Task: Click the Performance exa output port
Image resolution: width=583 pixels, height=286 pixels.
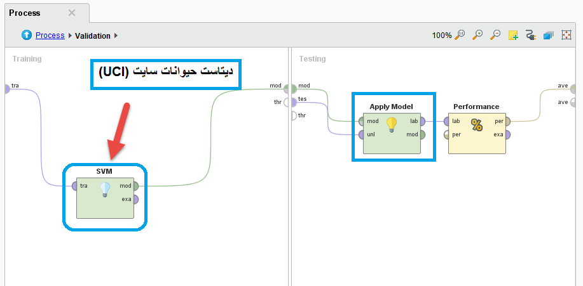Action: click(507, 134)
